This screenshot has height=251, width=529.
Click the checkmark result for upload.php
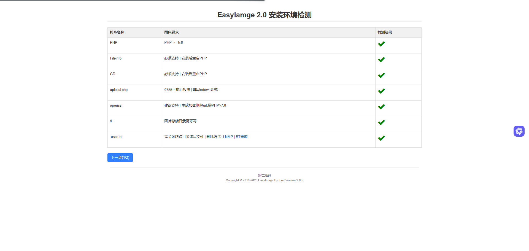(x=382, y=91)
